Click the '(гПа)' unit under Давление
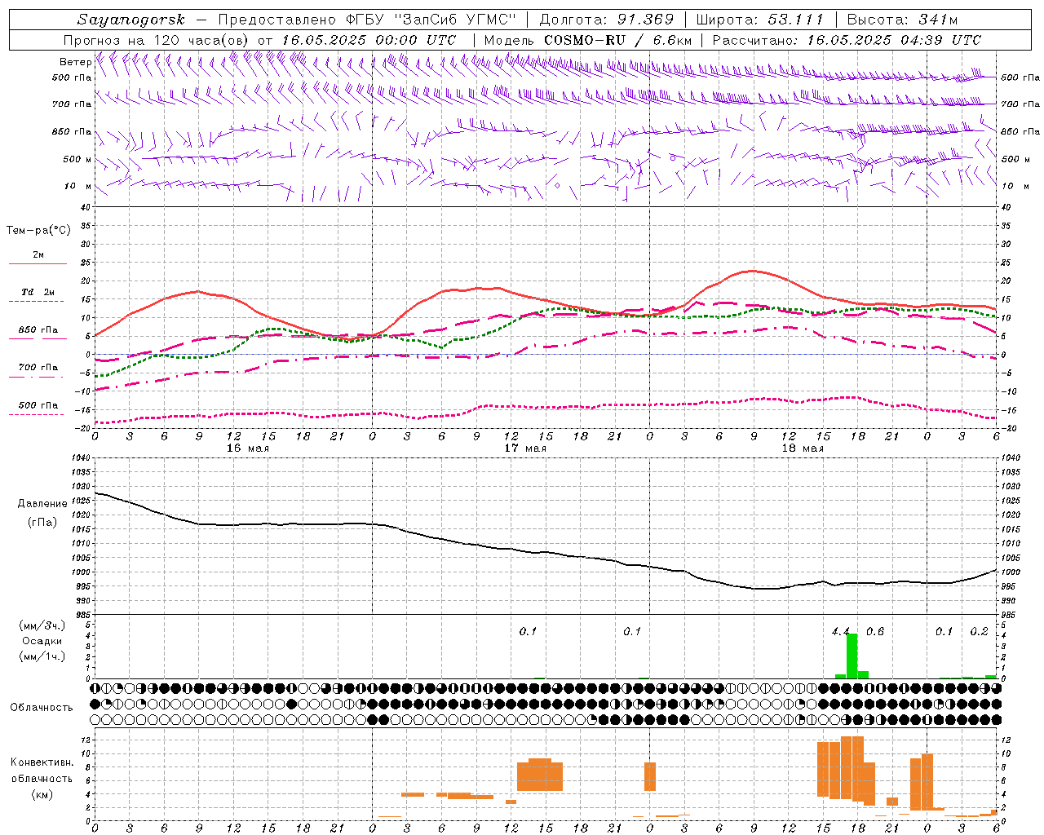Screen dimensions: 1044x835 42,522
